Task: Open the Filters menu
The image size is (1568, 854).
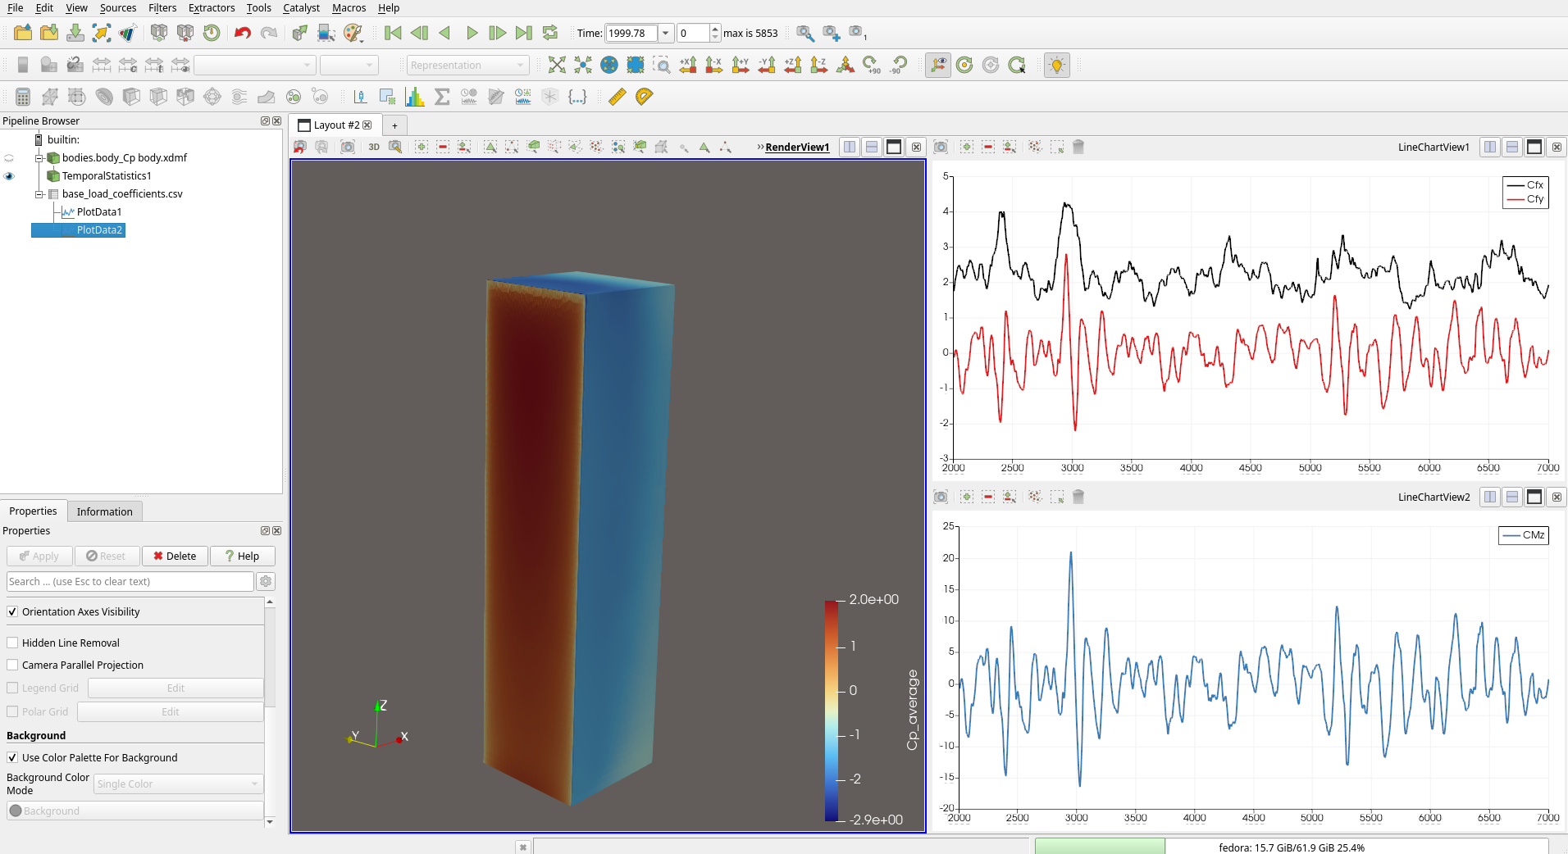Action: [x=162, y=7]
